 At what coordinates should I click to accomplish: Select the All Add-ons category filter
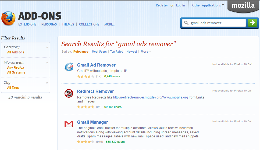[16, 52]
